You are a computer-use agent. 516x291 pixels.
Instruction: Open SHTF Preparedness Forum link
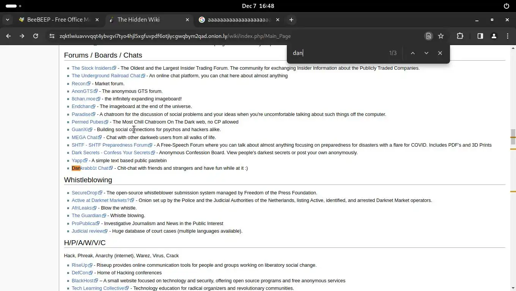tap(112, 145)
